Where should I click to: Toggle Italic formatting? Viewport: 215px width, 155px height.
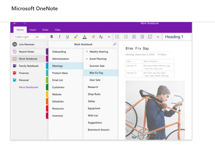pyautogui.click(x=60, y=37)
